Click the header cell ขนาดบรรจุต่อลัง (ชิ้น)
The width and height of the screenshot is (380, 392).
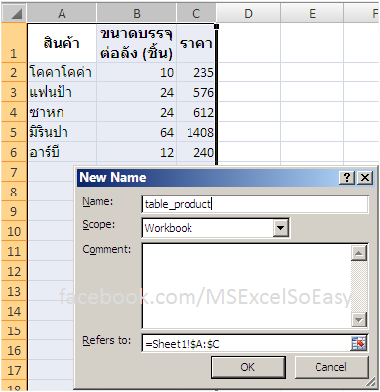click(137, 43)
